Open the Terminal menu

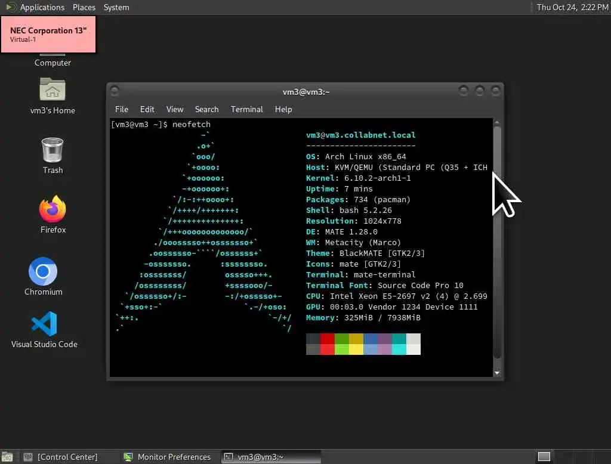click(x=246, y=109)
